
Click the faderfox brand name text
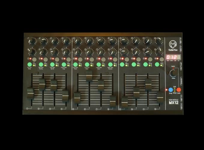[x=173, y=50]
